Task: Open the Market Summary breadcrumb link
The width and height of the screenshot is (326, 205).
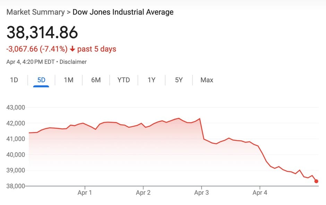Action: (x=36, y=12)
